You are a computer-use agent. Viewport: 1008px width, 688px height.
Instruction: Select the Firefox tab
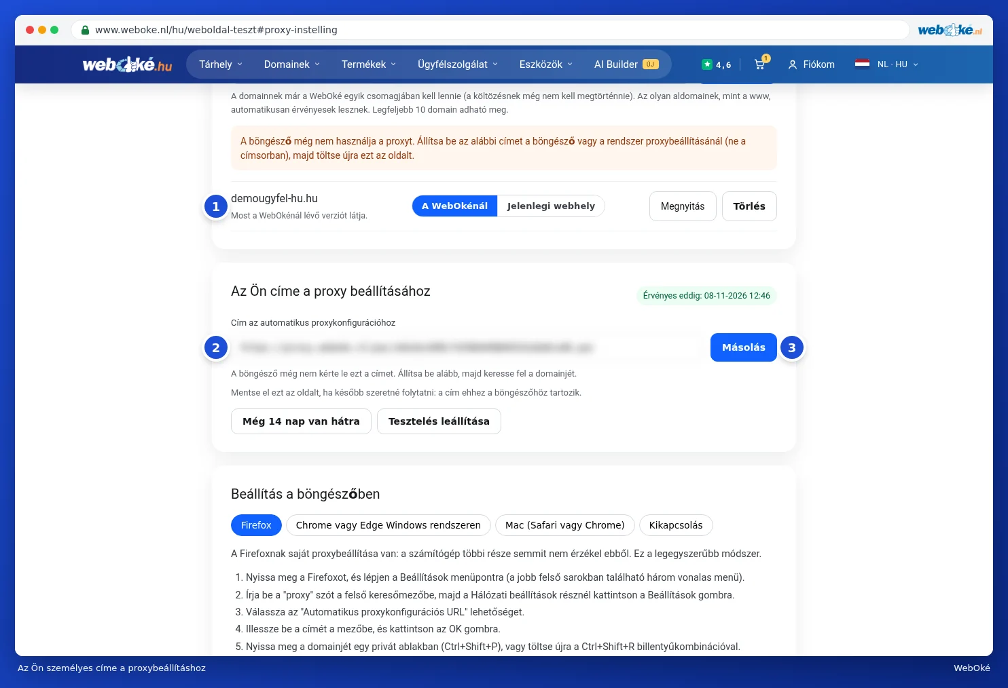(x=256, y=525)
